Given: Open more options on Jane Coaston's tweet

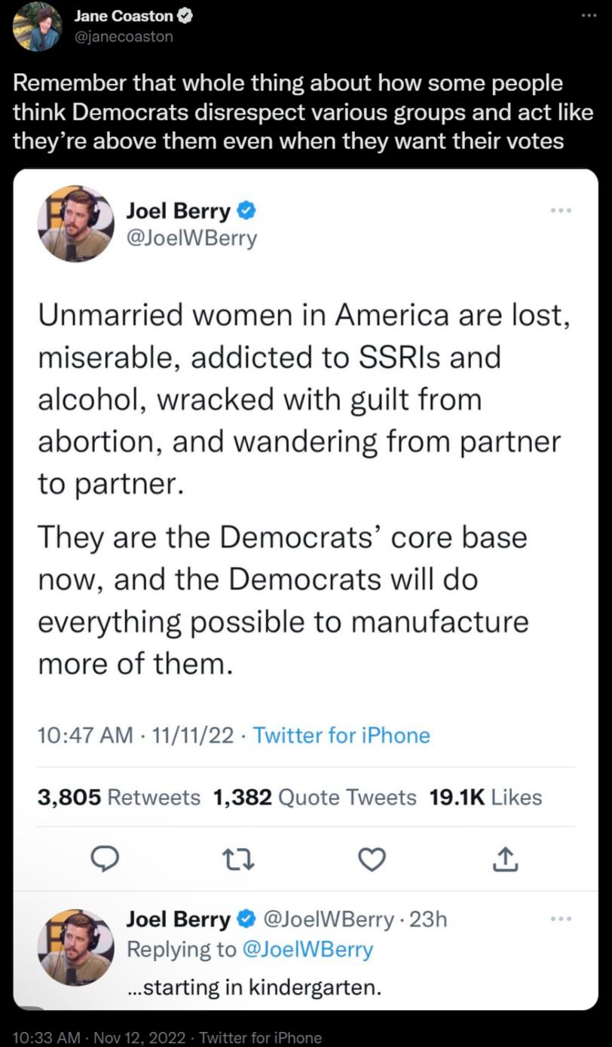Looking at the screenshot, I should 589,17.
